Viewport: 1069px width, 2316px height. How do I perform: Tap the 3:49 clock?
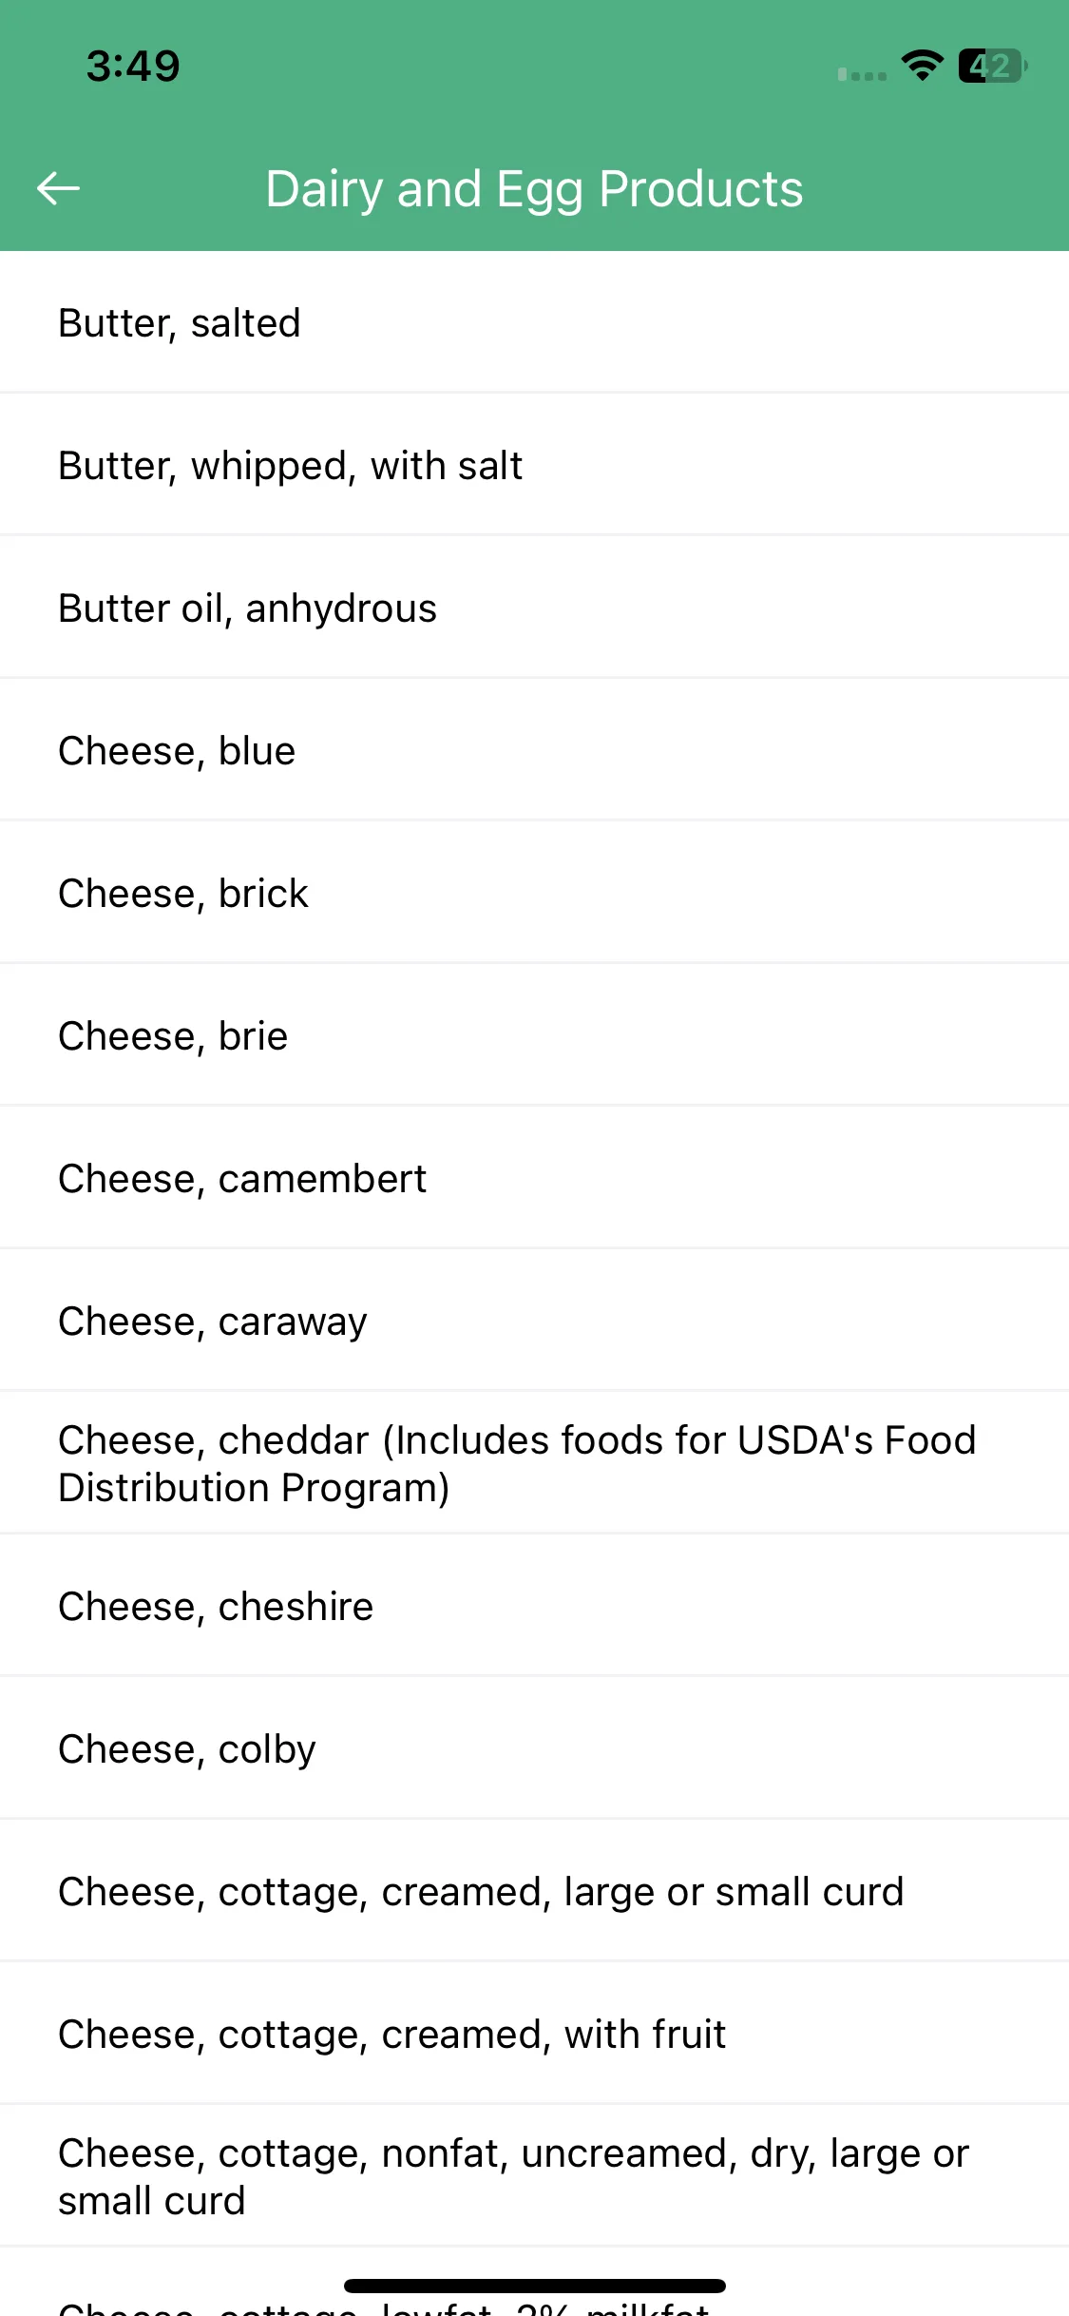point(133,66)
